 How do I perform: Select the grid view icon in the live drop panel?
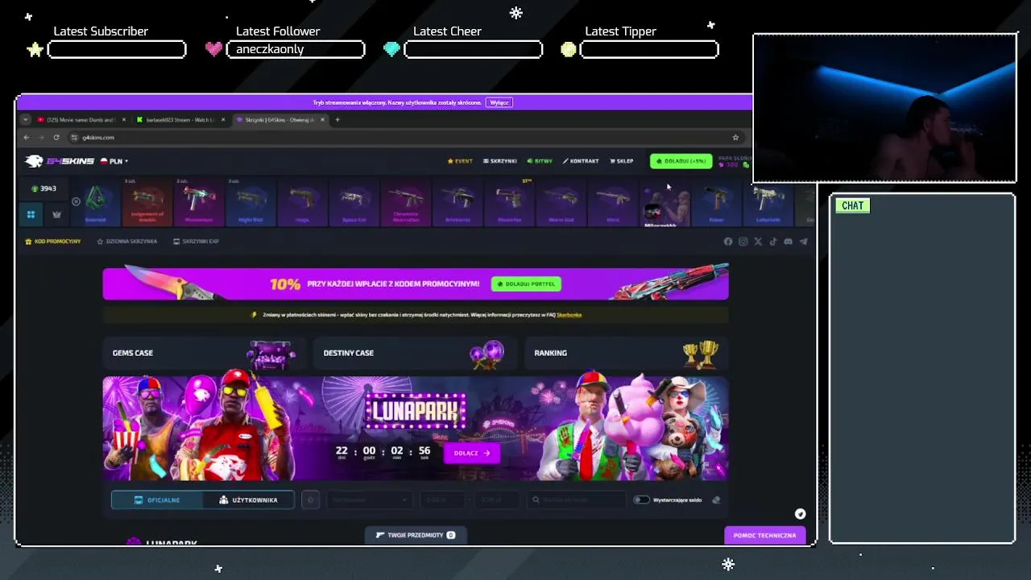click(x=31, y=214)
